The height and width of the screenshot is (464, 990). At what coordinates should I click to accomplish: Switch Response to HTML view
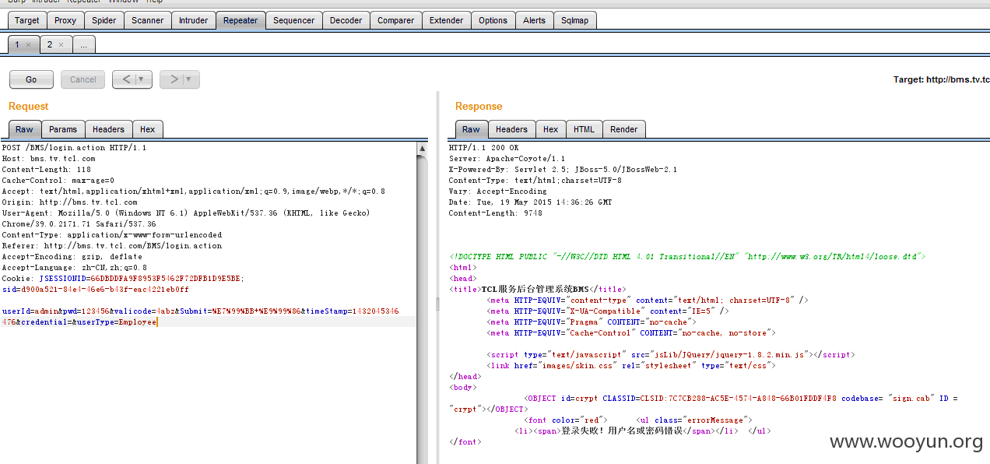[584, 129]
